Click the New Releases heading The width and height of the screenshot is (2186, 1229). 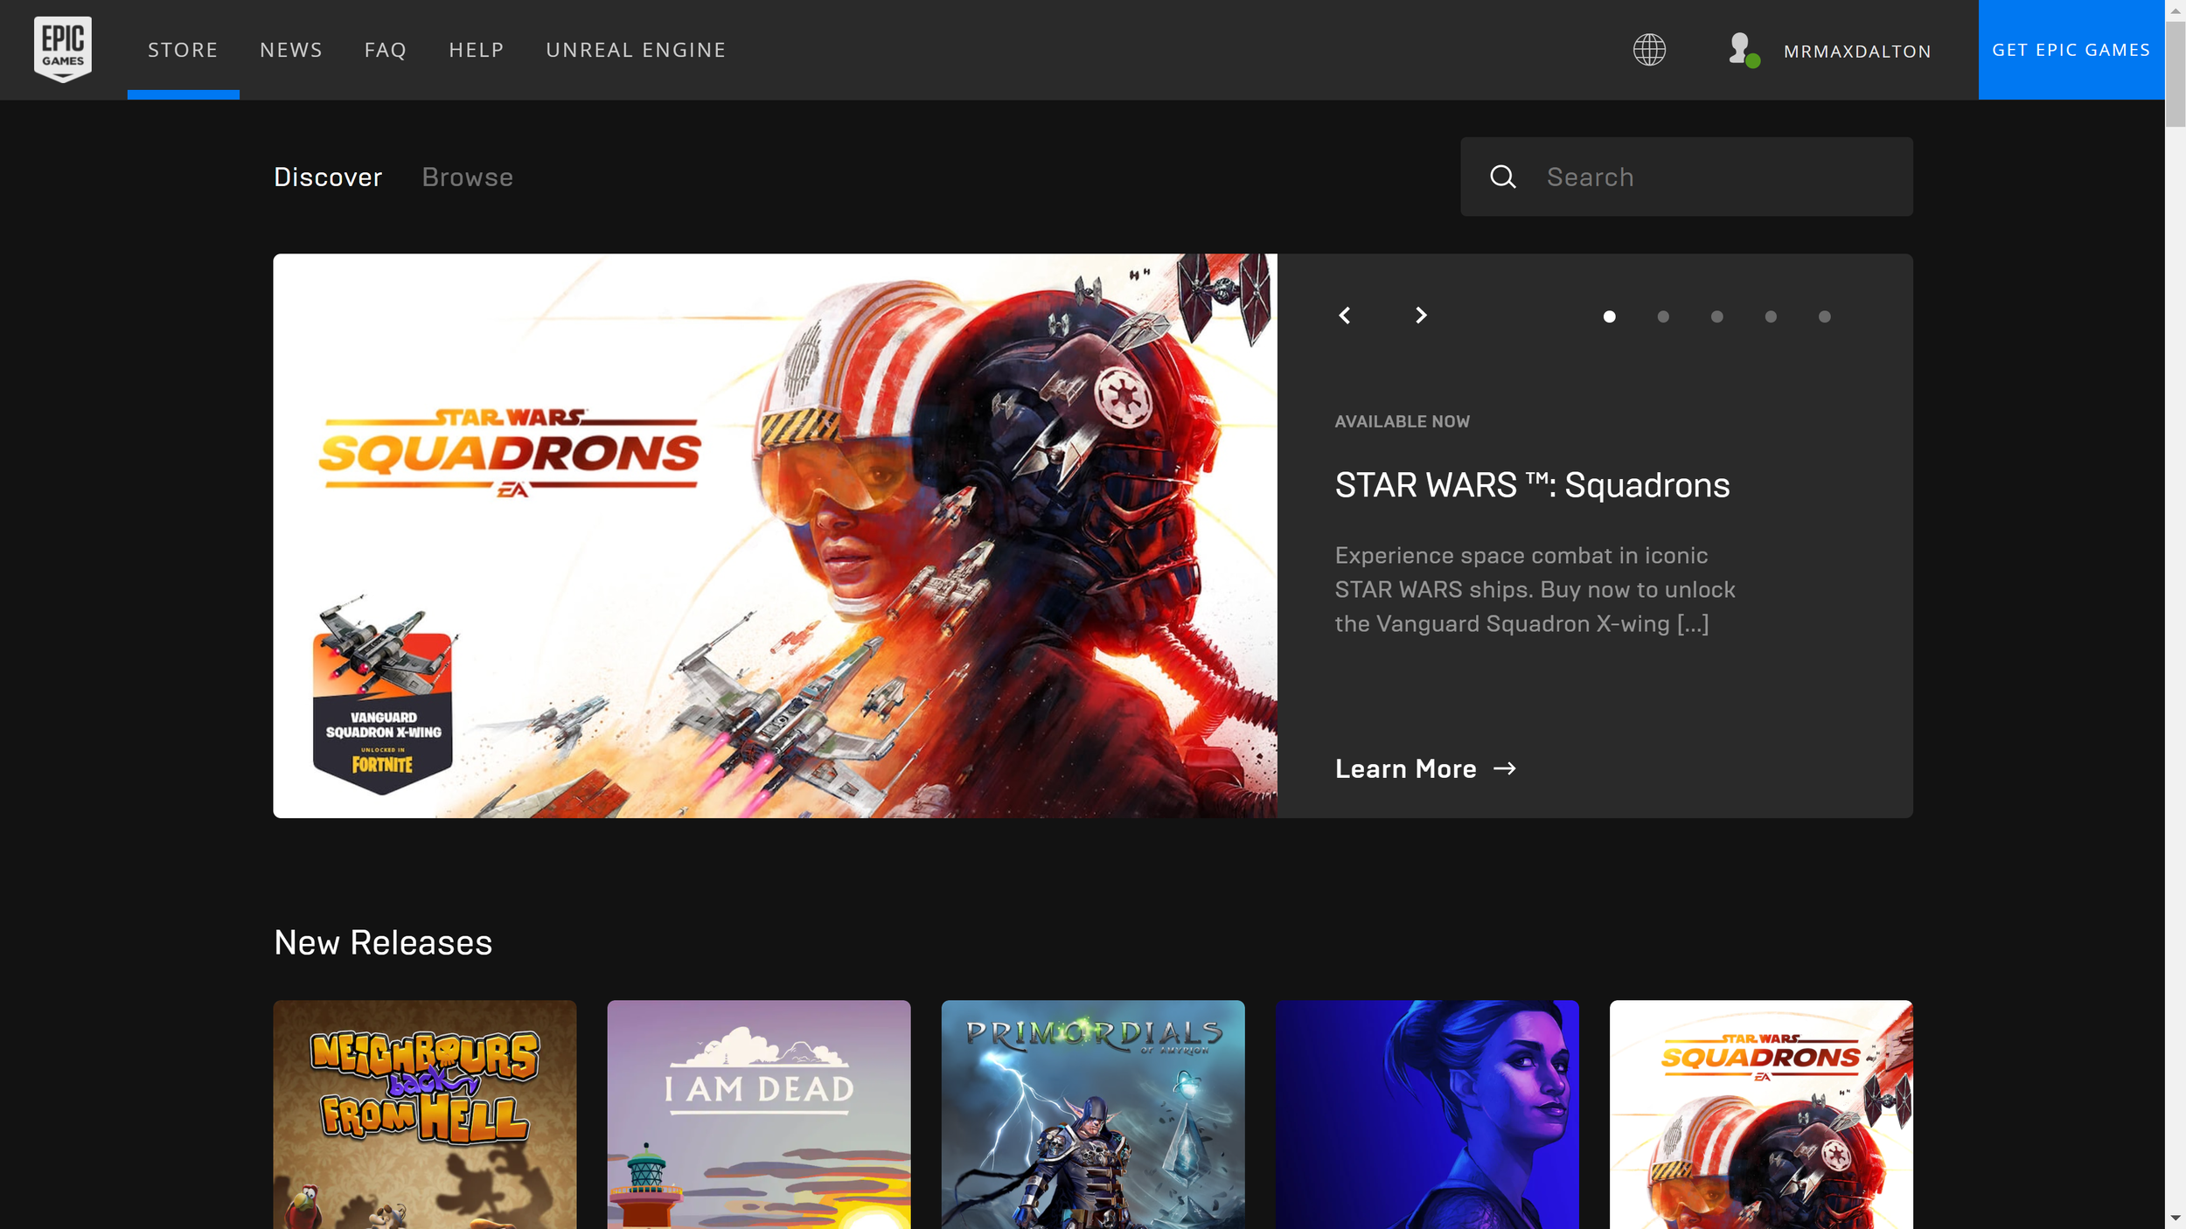383,943
